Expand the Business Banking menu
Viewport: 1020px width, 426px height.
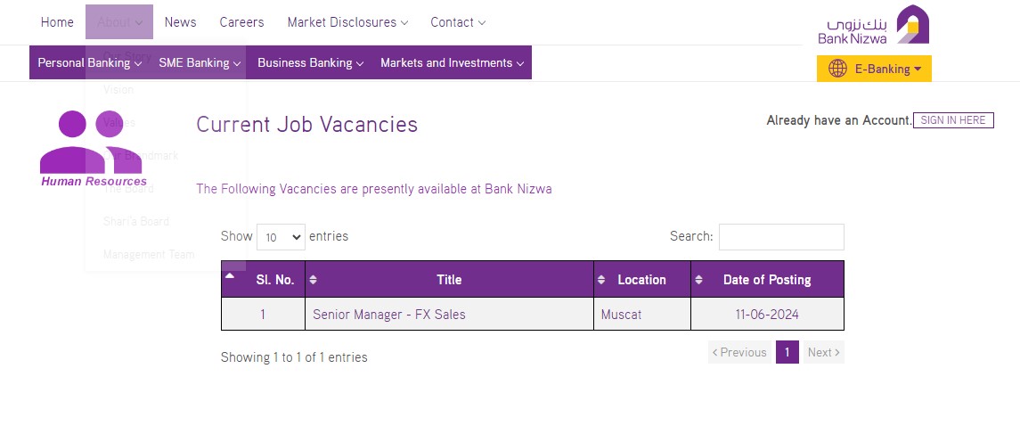click(310, 63)
